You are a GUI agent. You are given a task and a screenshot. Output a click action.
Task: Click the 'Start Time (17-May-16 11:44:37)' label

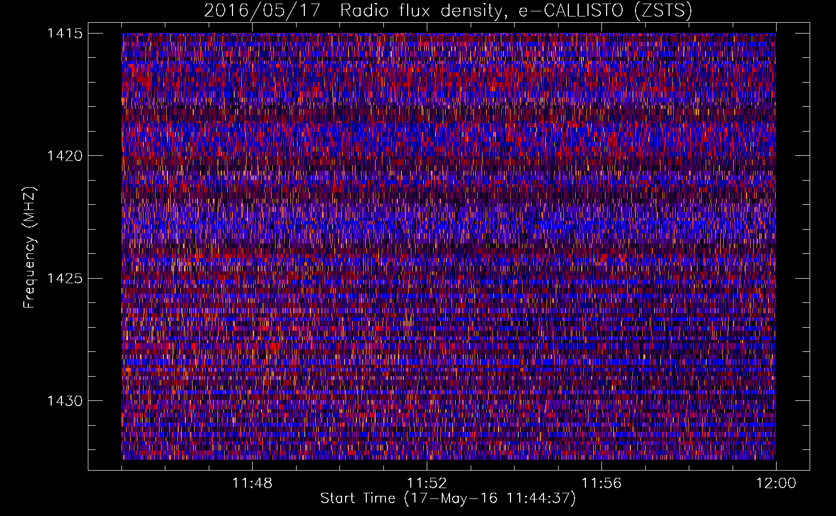point(448,498)
